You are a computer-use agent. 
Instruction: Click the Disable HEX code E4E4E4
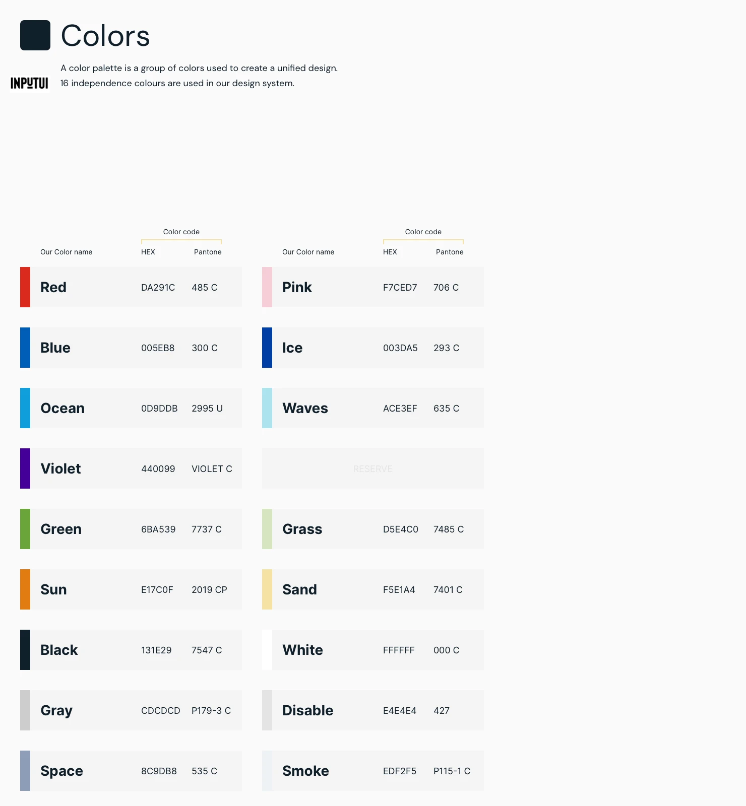pos(400,711)
